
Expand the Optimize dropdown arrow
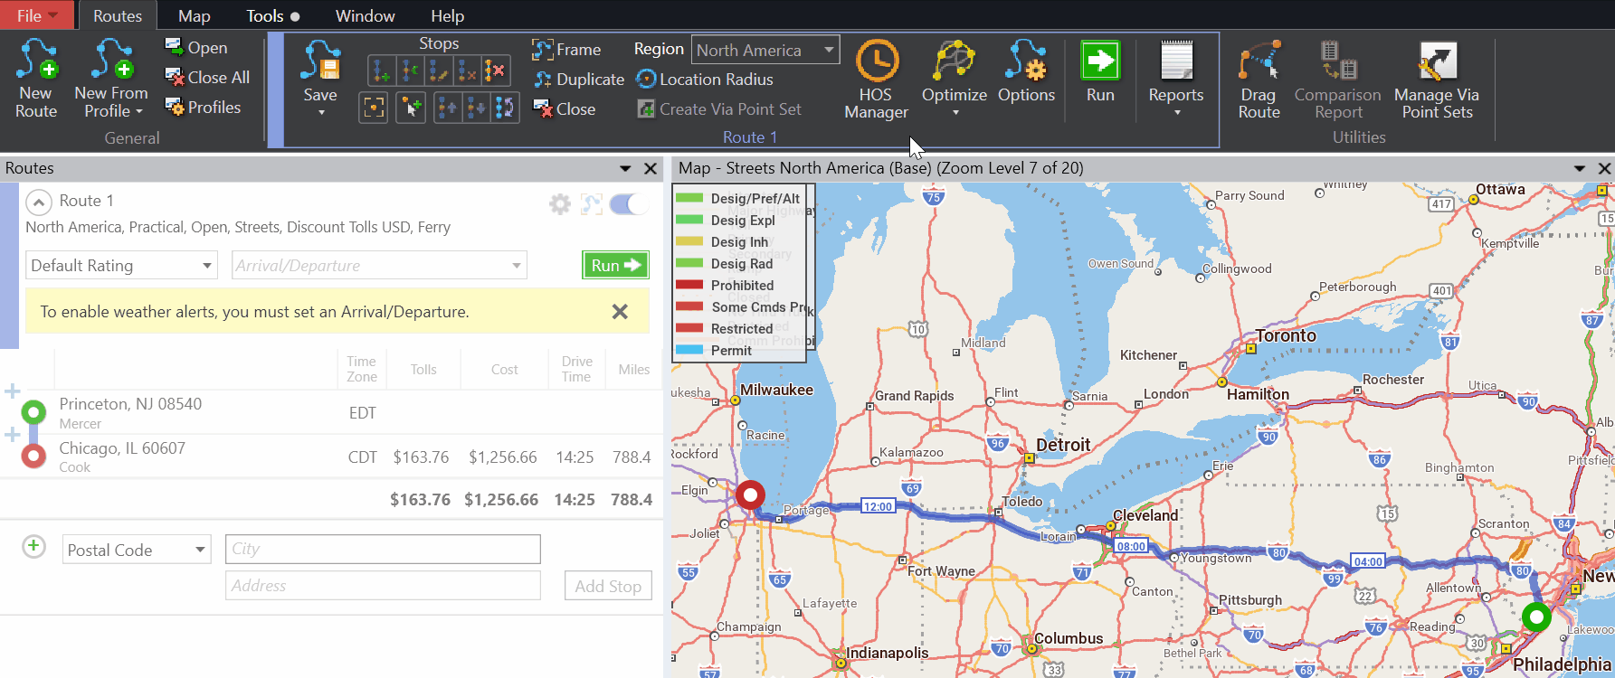click(x=955, y=113)
